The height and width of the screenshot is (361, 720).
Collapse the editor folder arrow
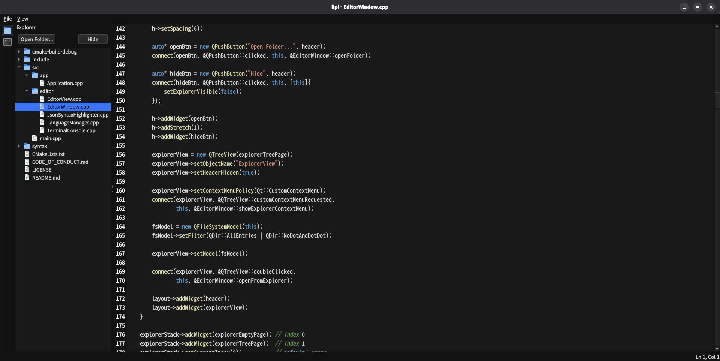[x=27, y=91]
